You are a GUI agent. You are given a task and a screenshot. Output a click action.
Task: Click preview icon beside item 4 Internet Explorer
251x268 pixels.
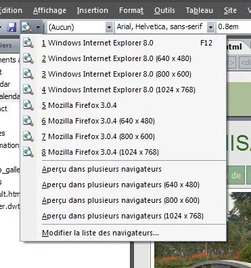click(28, 90)
